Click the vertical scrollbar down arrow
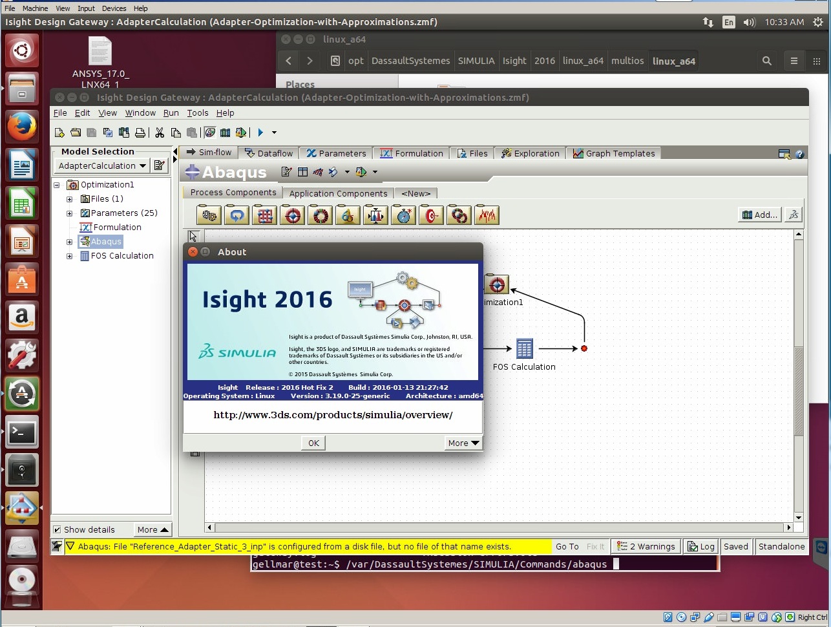Image resolution: width=831 pixels, height=627 pixels. click(799, 518)
